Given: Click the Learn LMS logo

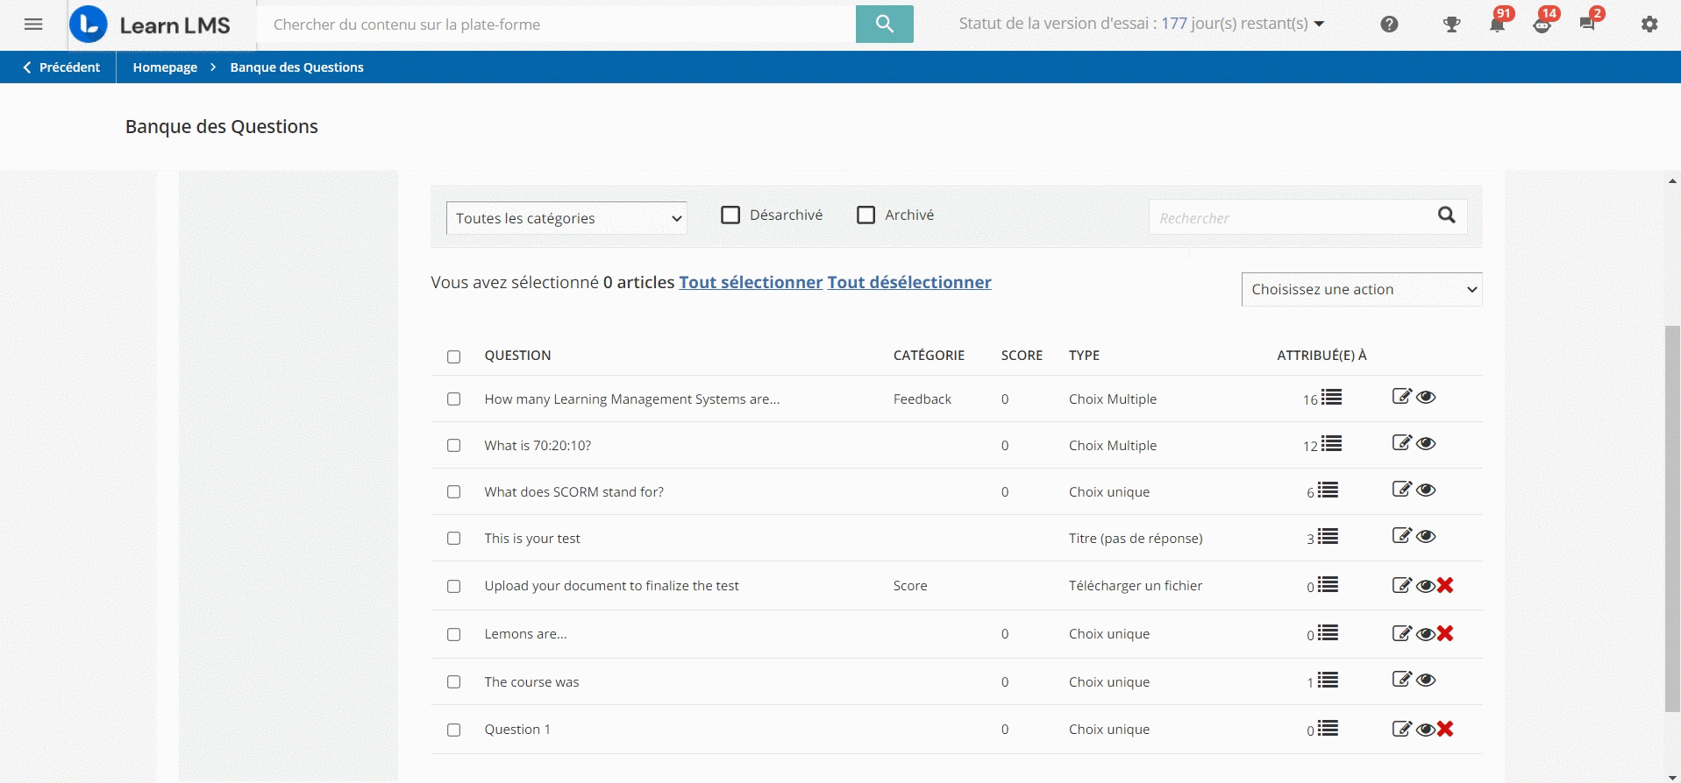Looking at the screenshot, I should click(150, 25).
